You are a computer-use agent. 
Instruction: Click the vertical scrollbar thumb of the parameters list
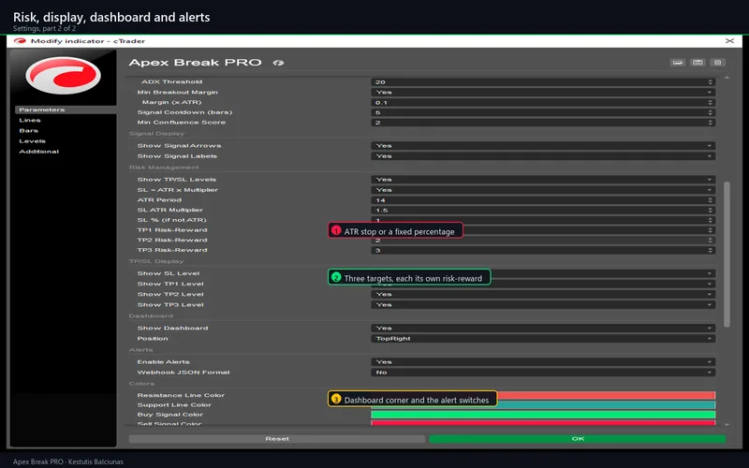[x=727, y=254]
